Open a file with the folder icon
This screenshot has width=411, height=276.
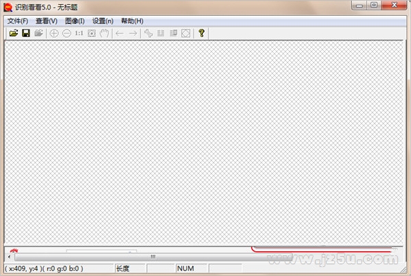[14, 34]
